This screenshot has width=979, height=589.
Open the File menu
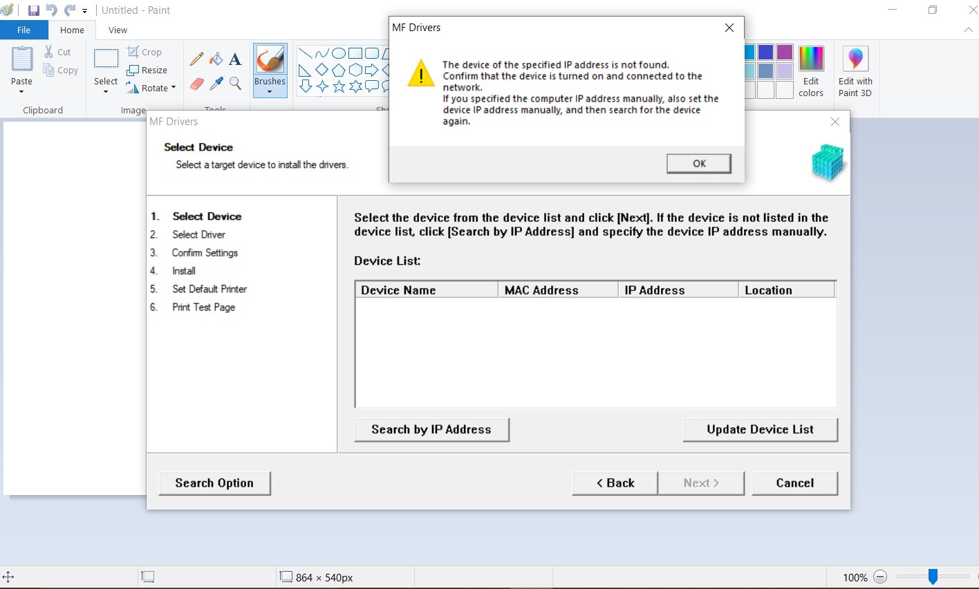24,30
